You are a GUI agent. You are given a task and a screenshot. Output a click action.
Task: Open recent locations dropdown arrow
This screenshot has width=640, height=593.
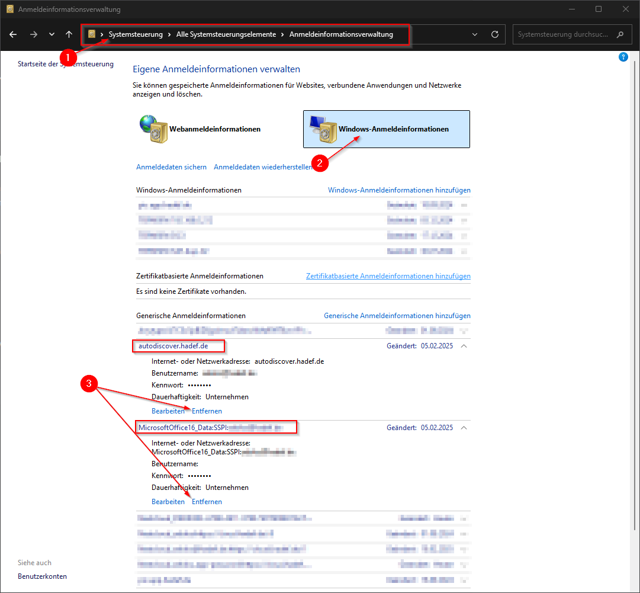(52, 34)
